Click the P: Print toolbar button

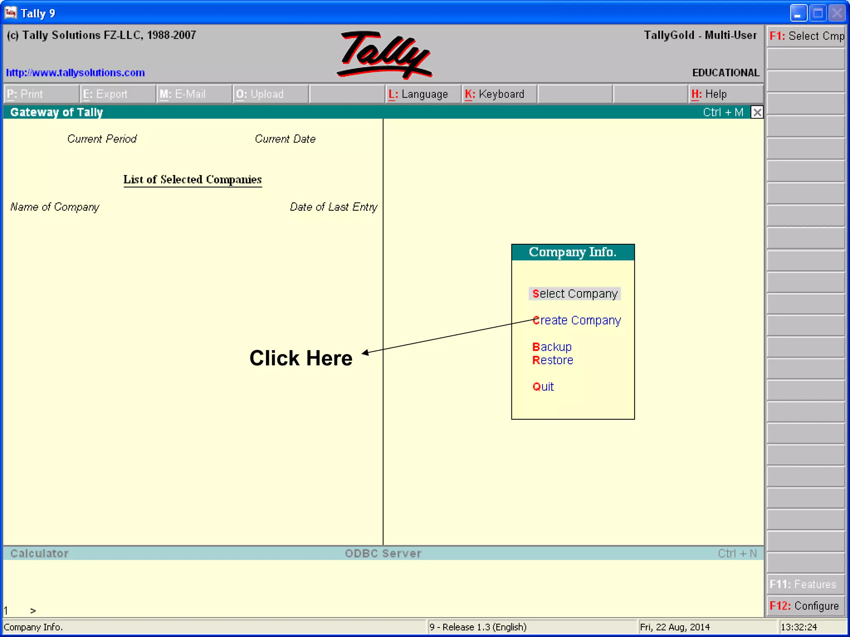[x=25, y=94]
